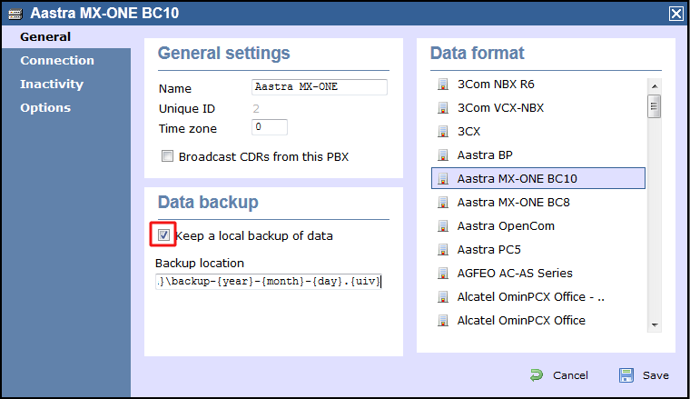This screenshot has height=399, width=690.
Task: Click the 3Com NBX R6 list icon
Action: (x=443, y=85)
